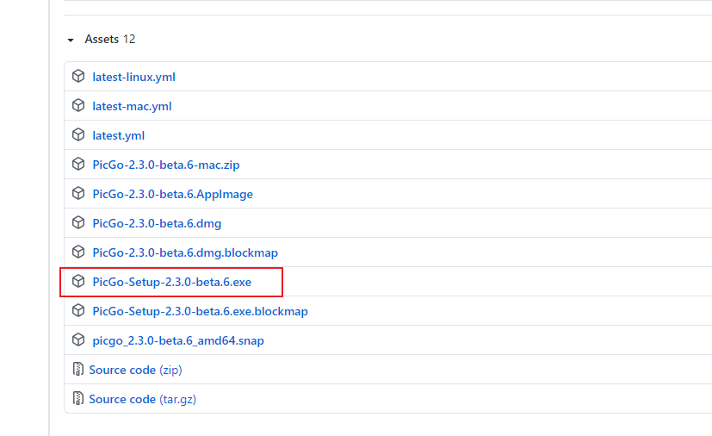Download Source code (zip)

[135, 370]
